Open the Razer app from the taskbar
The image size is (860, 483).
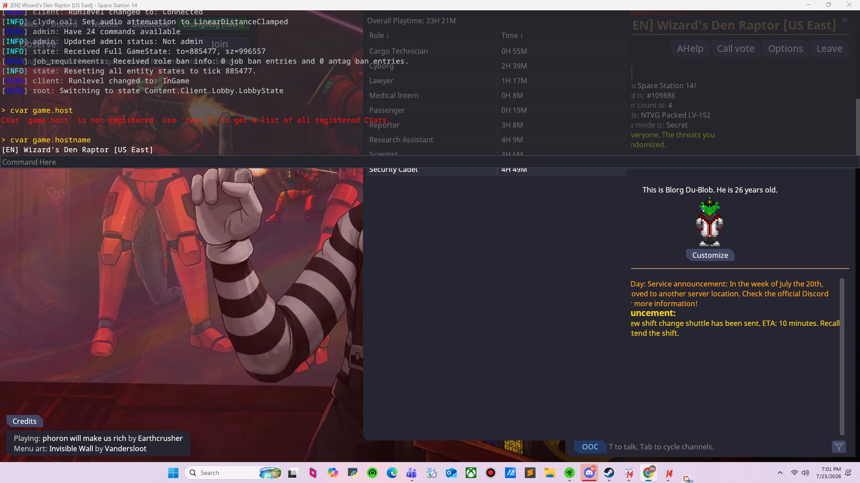(x=570, y=473)
